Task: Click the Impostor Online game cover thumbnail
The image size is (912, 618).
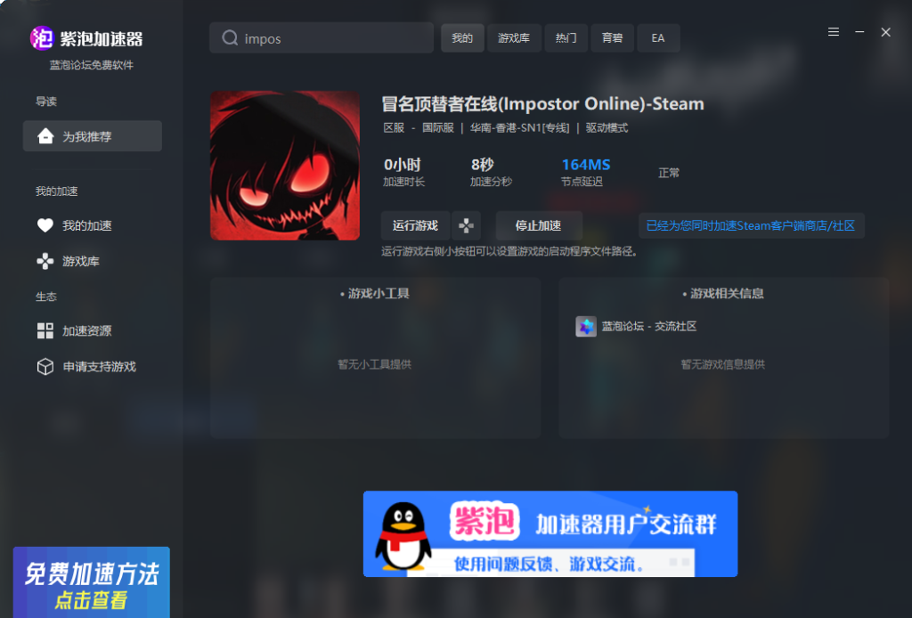Action: click(285, 165)
